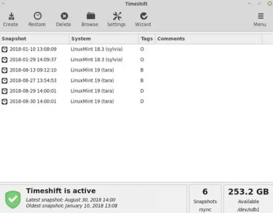Viewport: 273px width, 213px height.
Task: Select snapshot 2018-08-30 14:00:01
Action: click(33, 101)
